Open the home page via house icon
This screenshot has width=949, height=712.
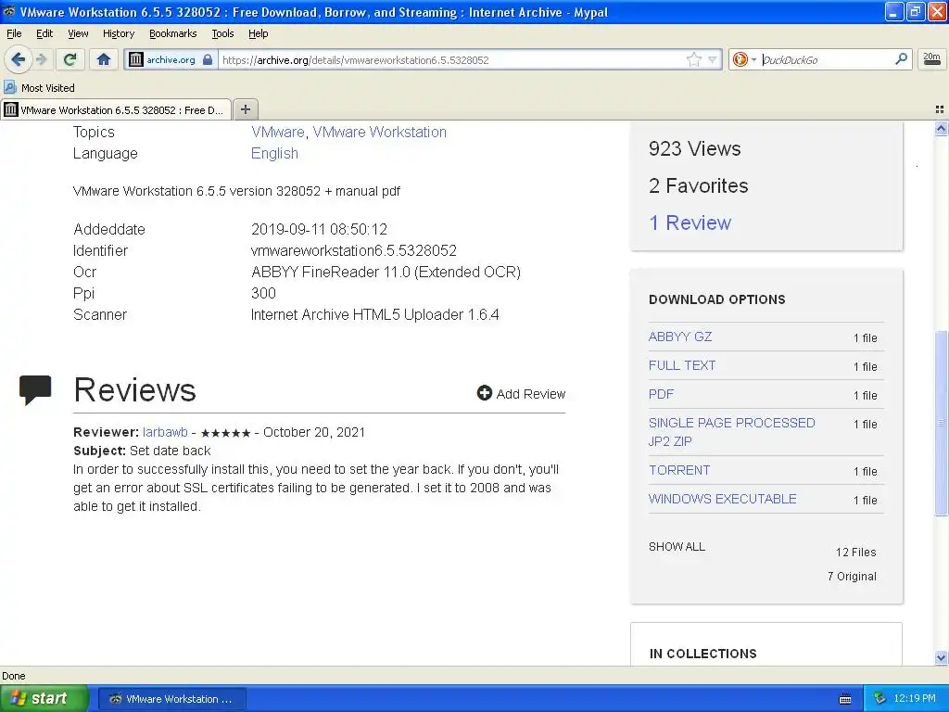tap(104, 59)
